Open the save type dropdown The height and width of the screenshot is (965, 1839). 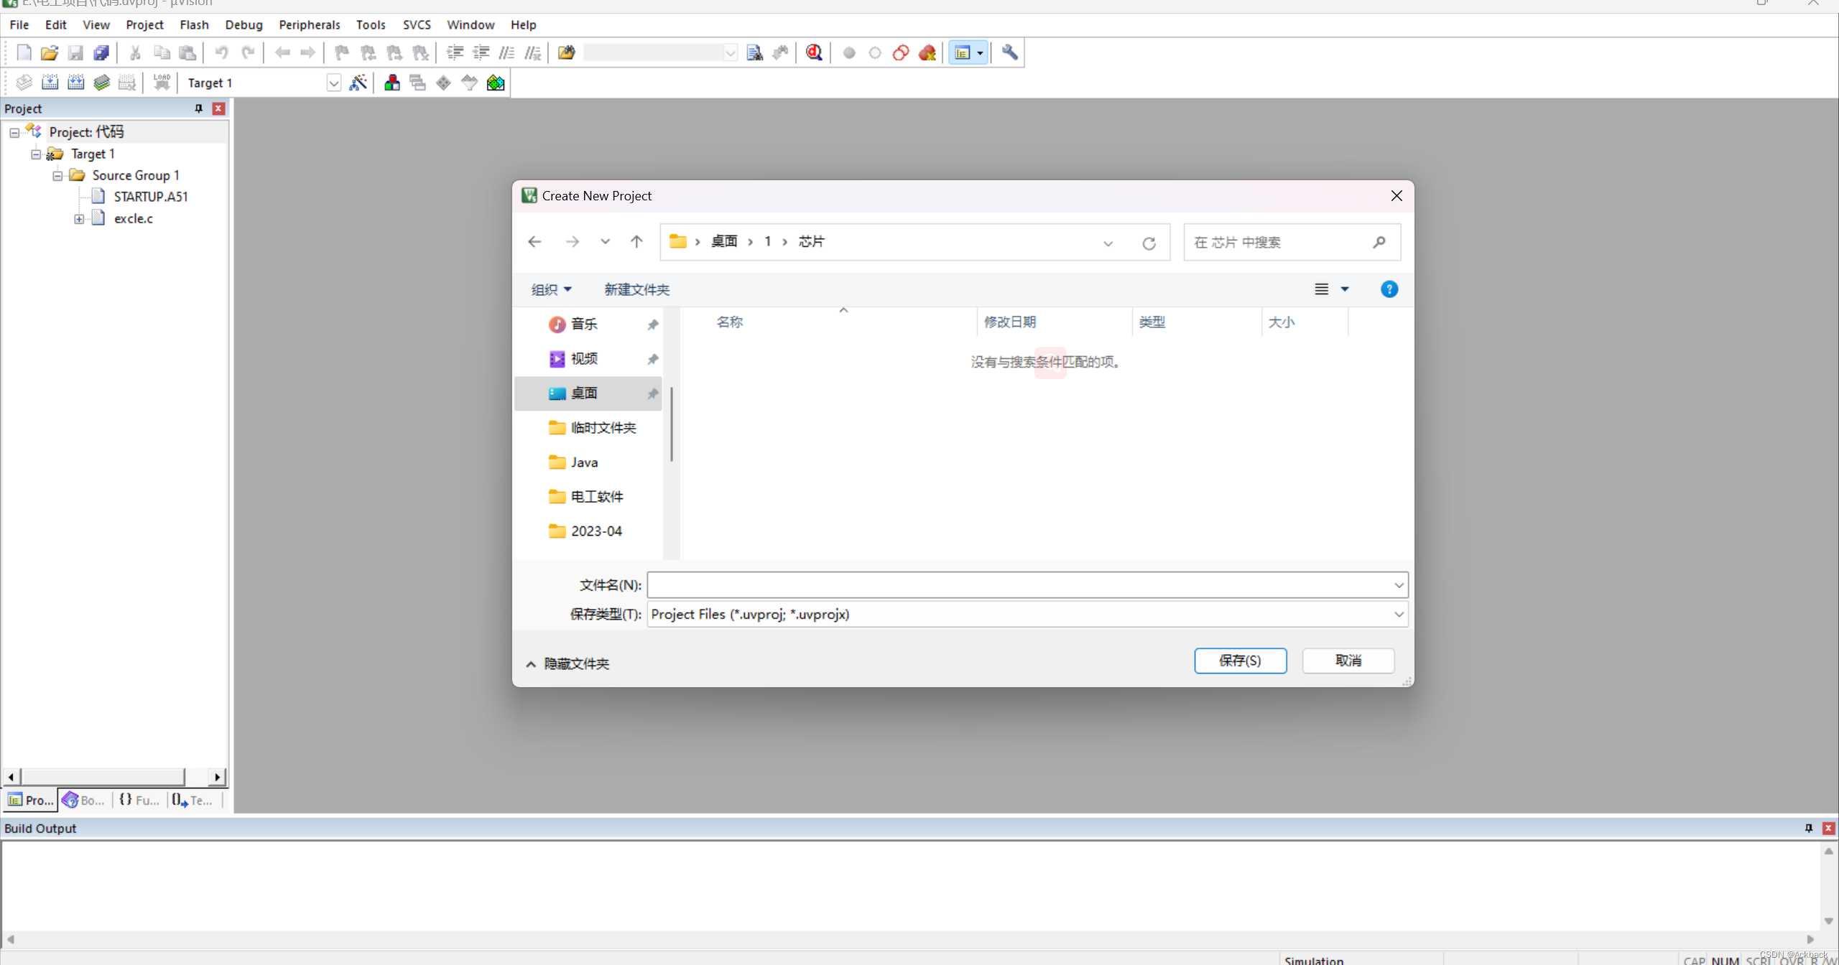coord(1398,614)
